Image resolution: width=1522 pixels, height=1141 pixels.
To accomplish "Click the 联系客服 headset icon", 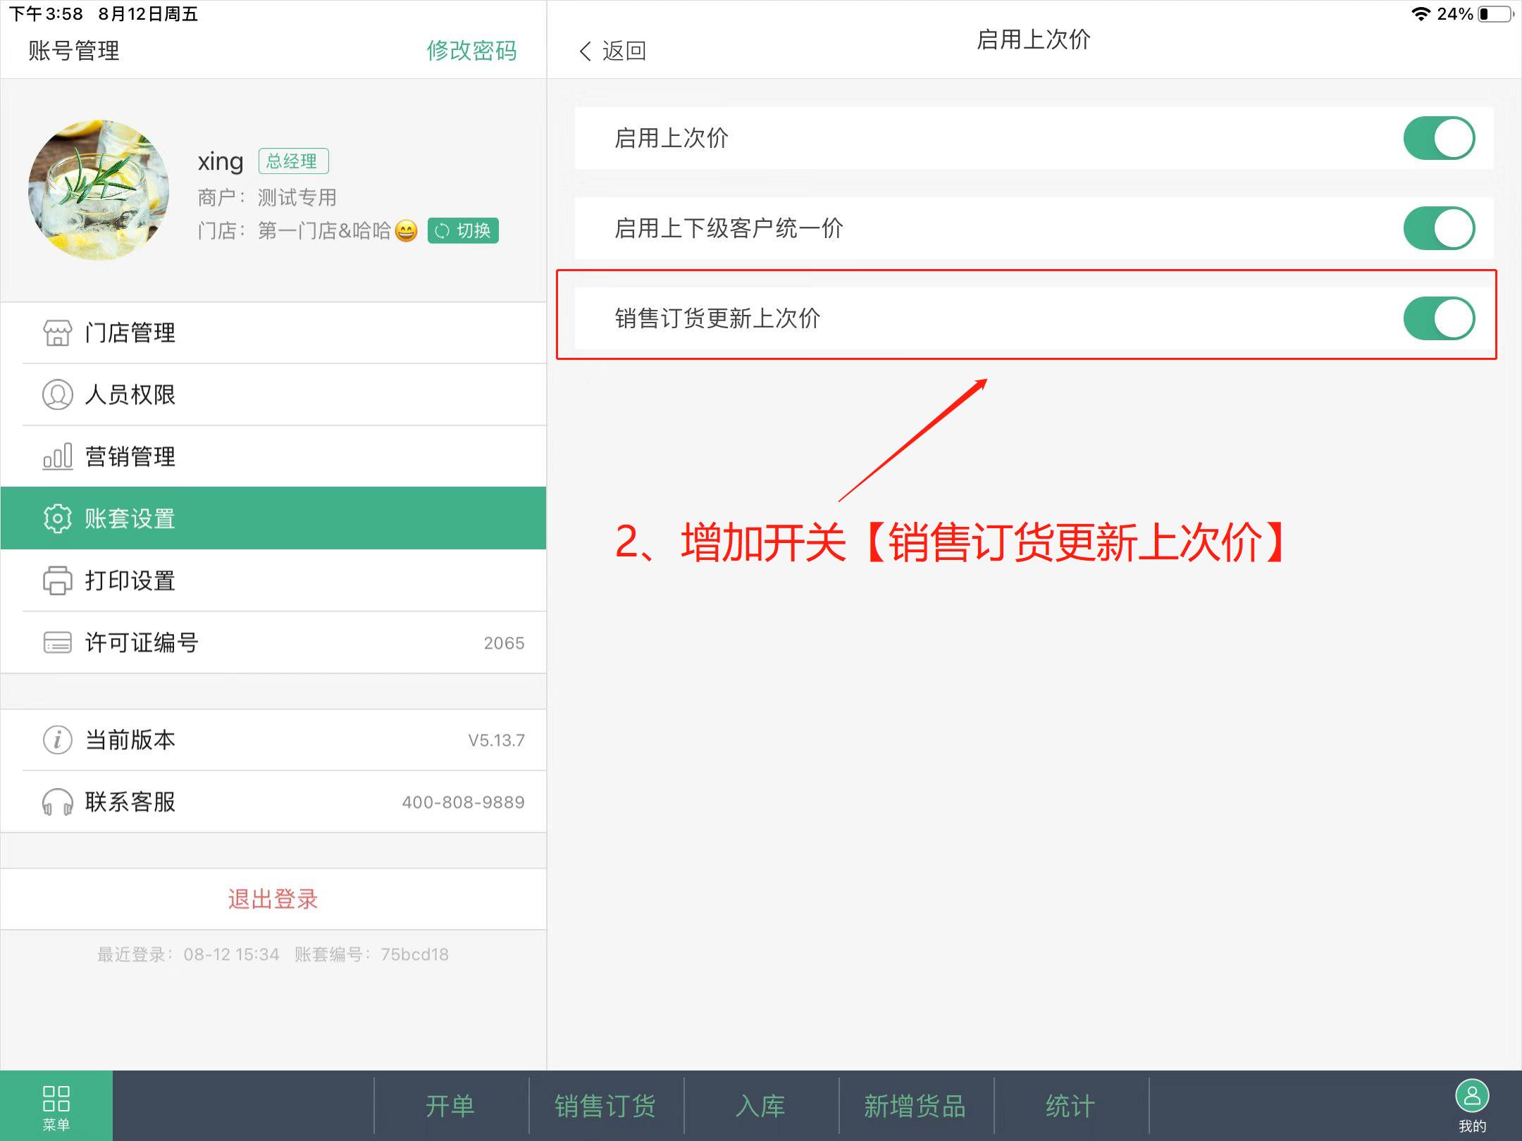I will pyautogui.click(x=57, y=802).
